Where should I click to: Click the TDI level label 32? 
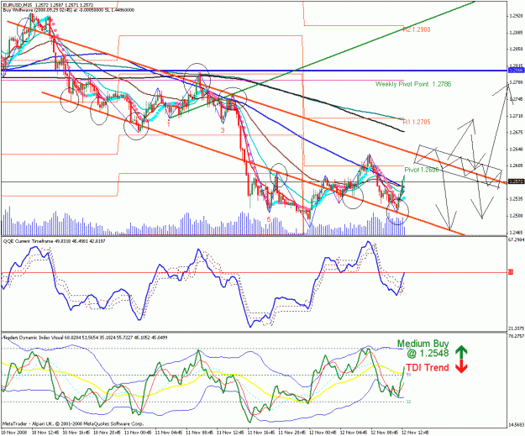[408, 402]
